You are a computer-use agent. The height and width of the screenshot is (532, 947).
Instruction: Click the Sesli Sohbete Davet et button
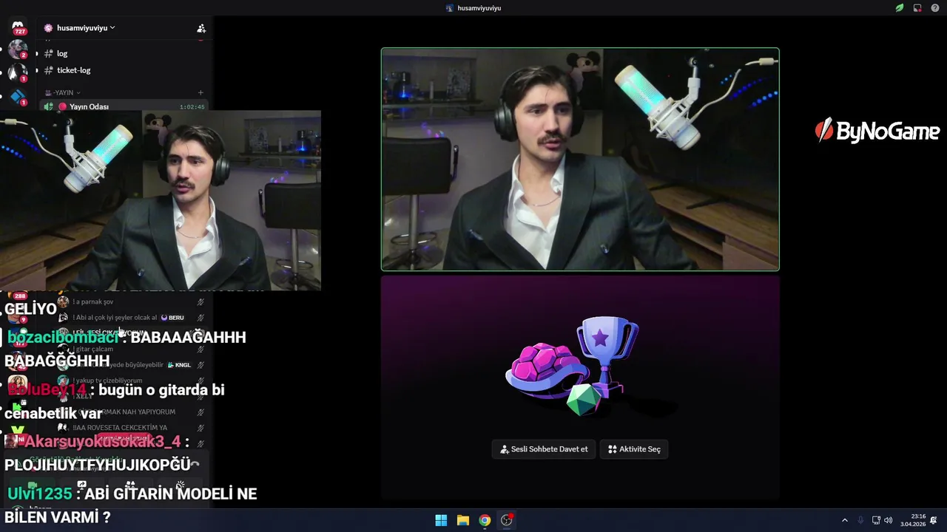point(544,449)
